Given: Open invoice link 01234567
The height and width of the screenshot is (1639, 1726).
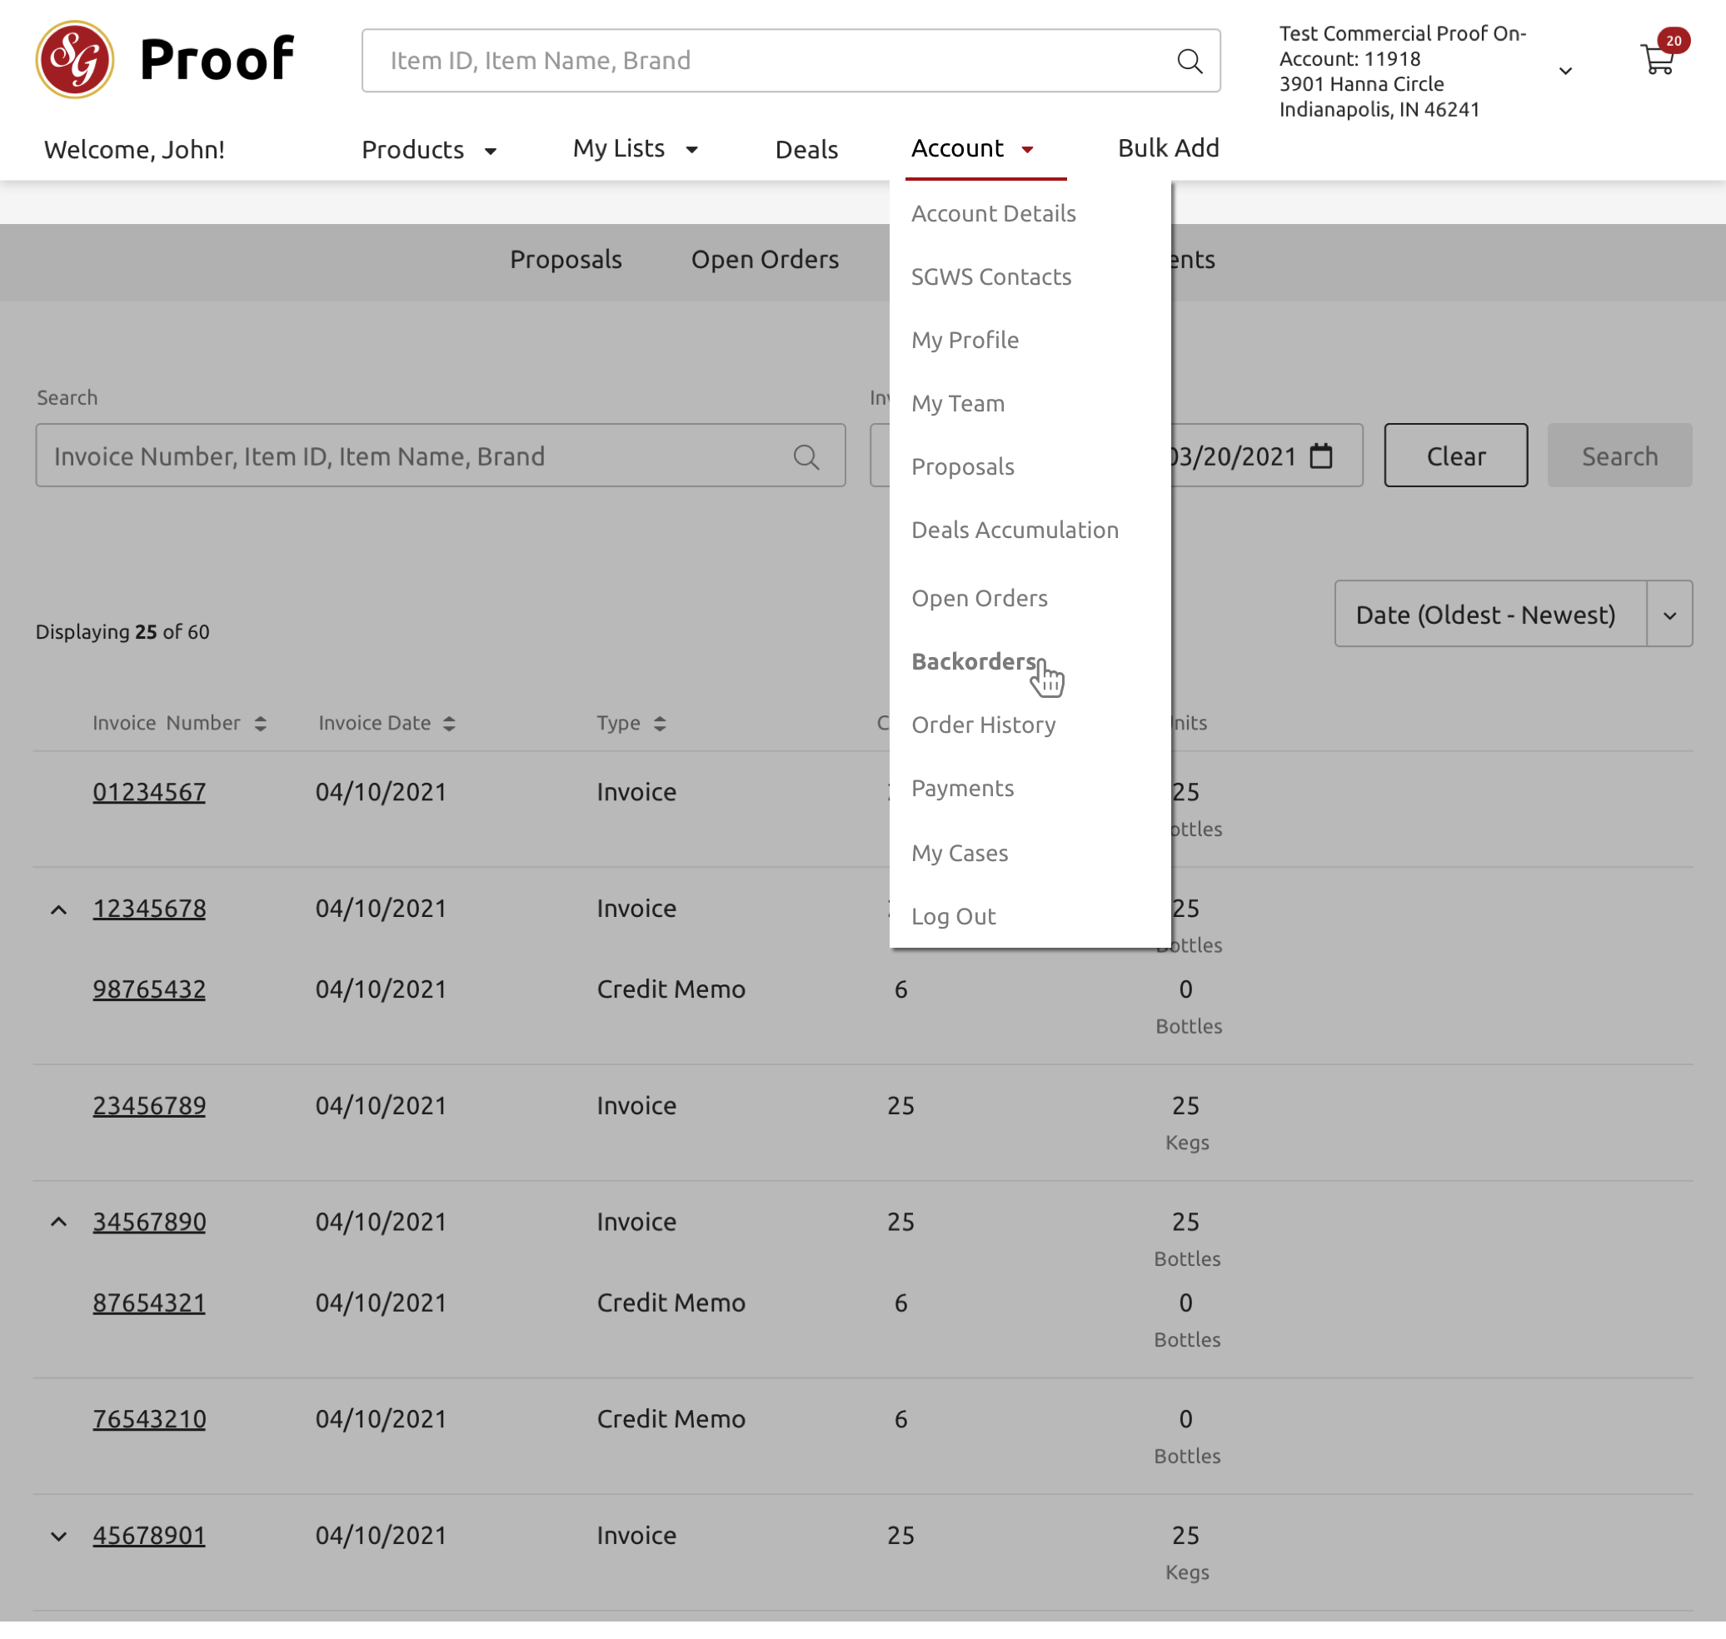Looking at the screenshot, I should pyautogui.click(x=149, y=791).
